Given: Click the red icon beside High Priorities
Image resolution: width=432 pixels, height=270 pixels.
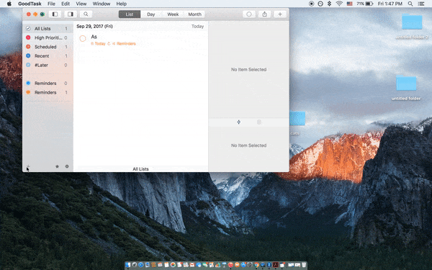Looking at the screenshot, I should tap(28, 37).
